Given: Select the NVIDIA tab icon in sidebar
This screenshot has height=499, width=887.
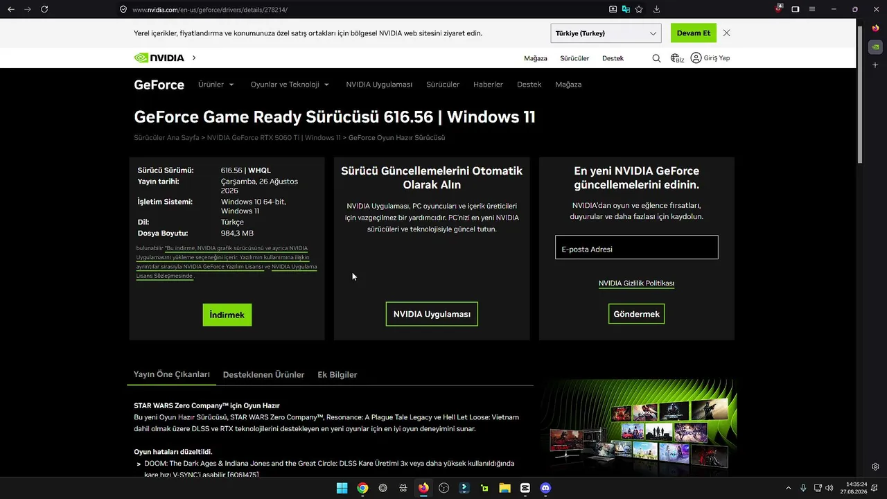Looking at the screenshot, I should [876, 46].
